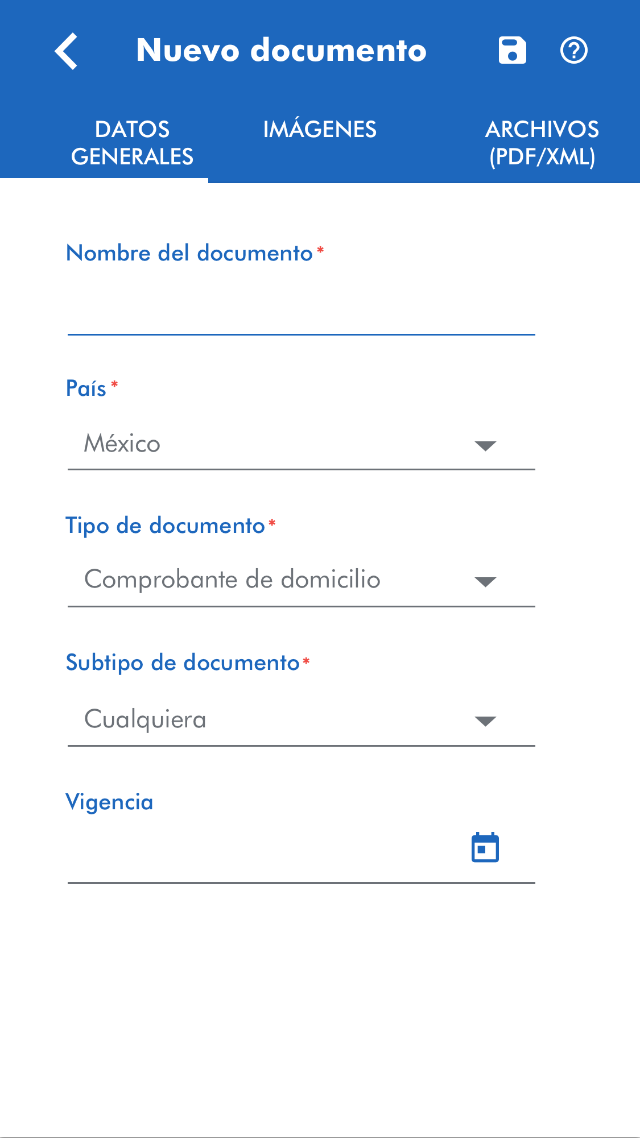Click the Comprobante de domicilio selection
640x1138 pixels.
(x=232, y=580)
